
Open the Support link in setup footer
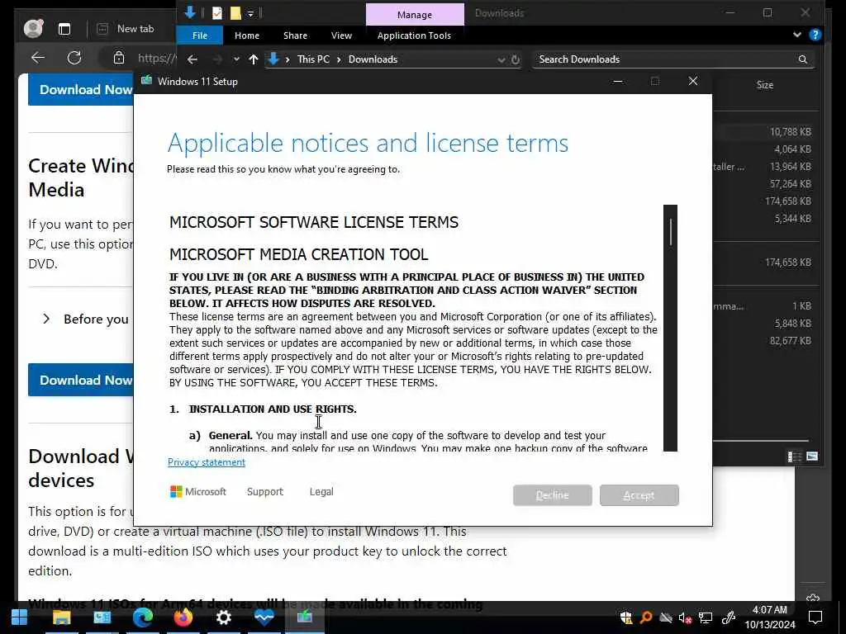[264, 492]
